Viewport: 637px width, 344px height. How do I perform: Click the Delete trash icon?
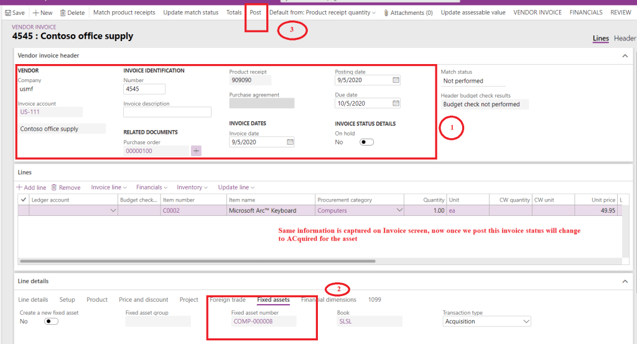pyautogui.click(x=63, y=12)
